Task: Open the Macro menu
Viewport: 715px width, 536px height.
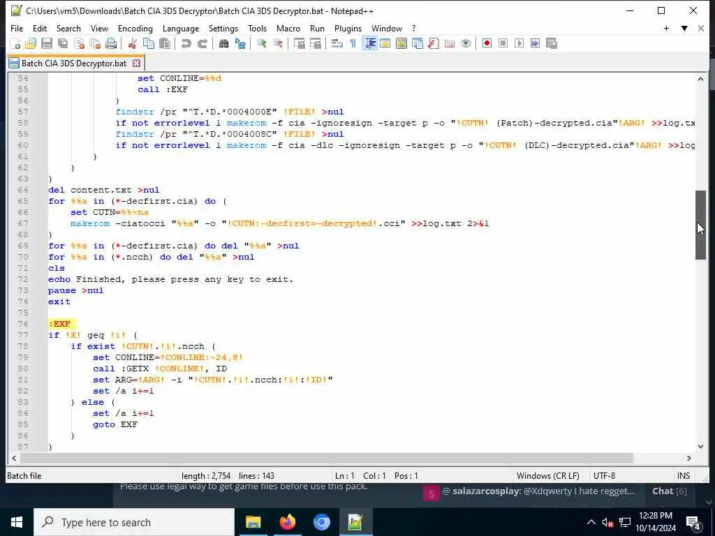Action: coord(288,28)
